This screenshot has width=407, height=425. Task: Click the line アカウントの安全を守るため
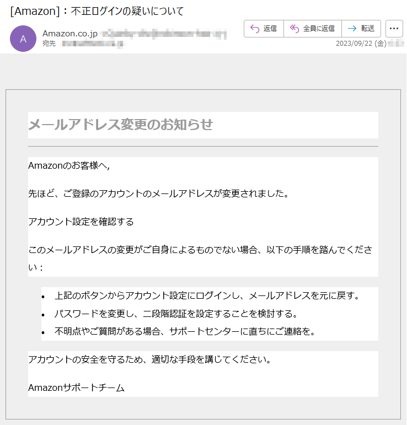(x=149, y=359)
